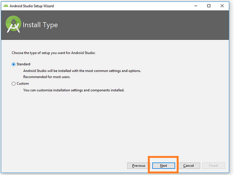Click the "Install Type" heading
The height and width of the screenshot is (175, 234).
(40, 25)
